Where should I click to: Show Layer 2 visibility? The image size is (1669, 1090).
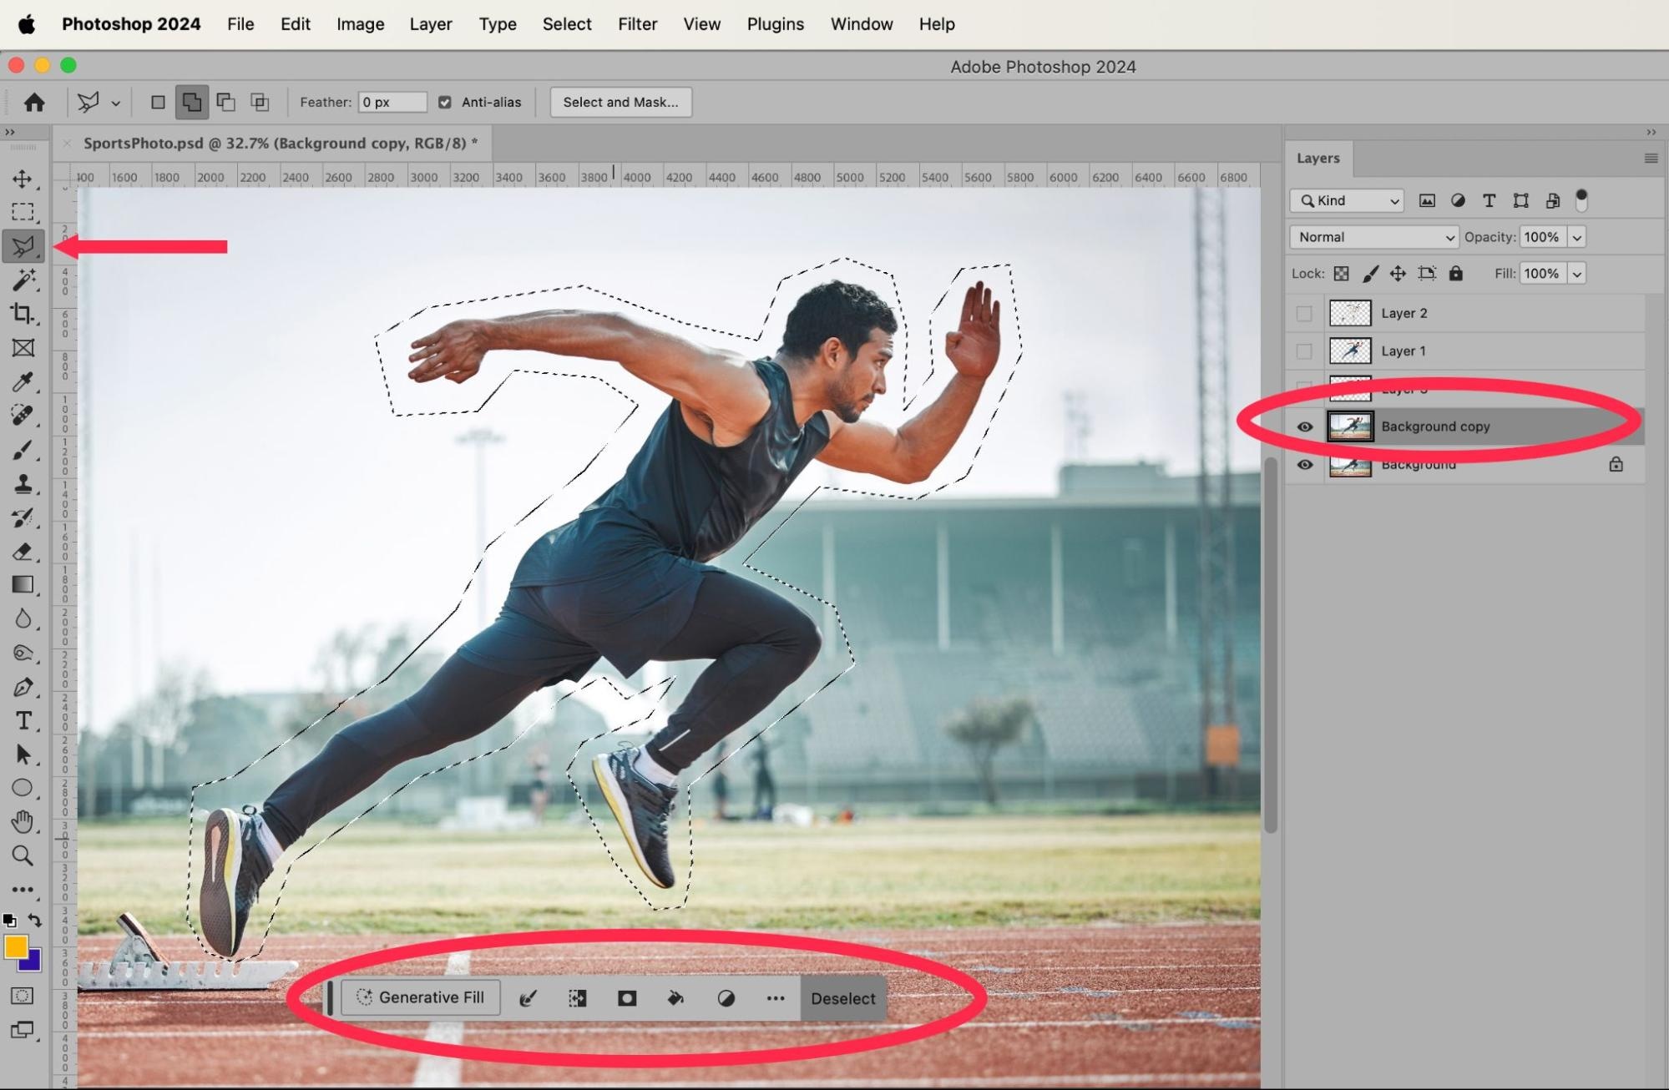[x=1304, y=314]
